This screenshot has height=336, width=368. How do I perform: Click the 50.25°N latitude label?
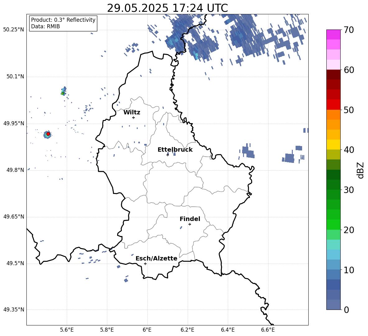pos(14,30)
